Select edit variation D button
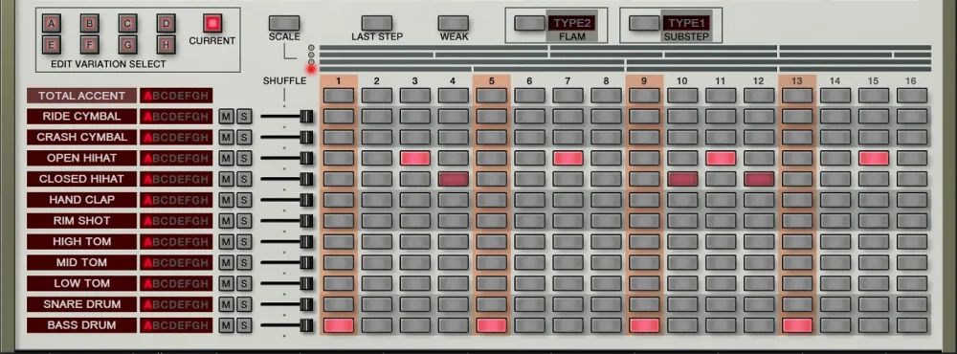This screenshot has height=354, width=957. [x=166, y=24]
